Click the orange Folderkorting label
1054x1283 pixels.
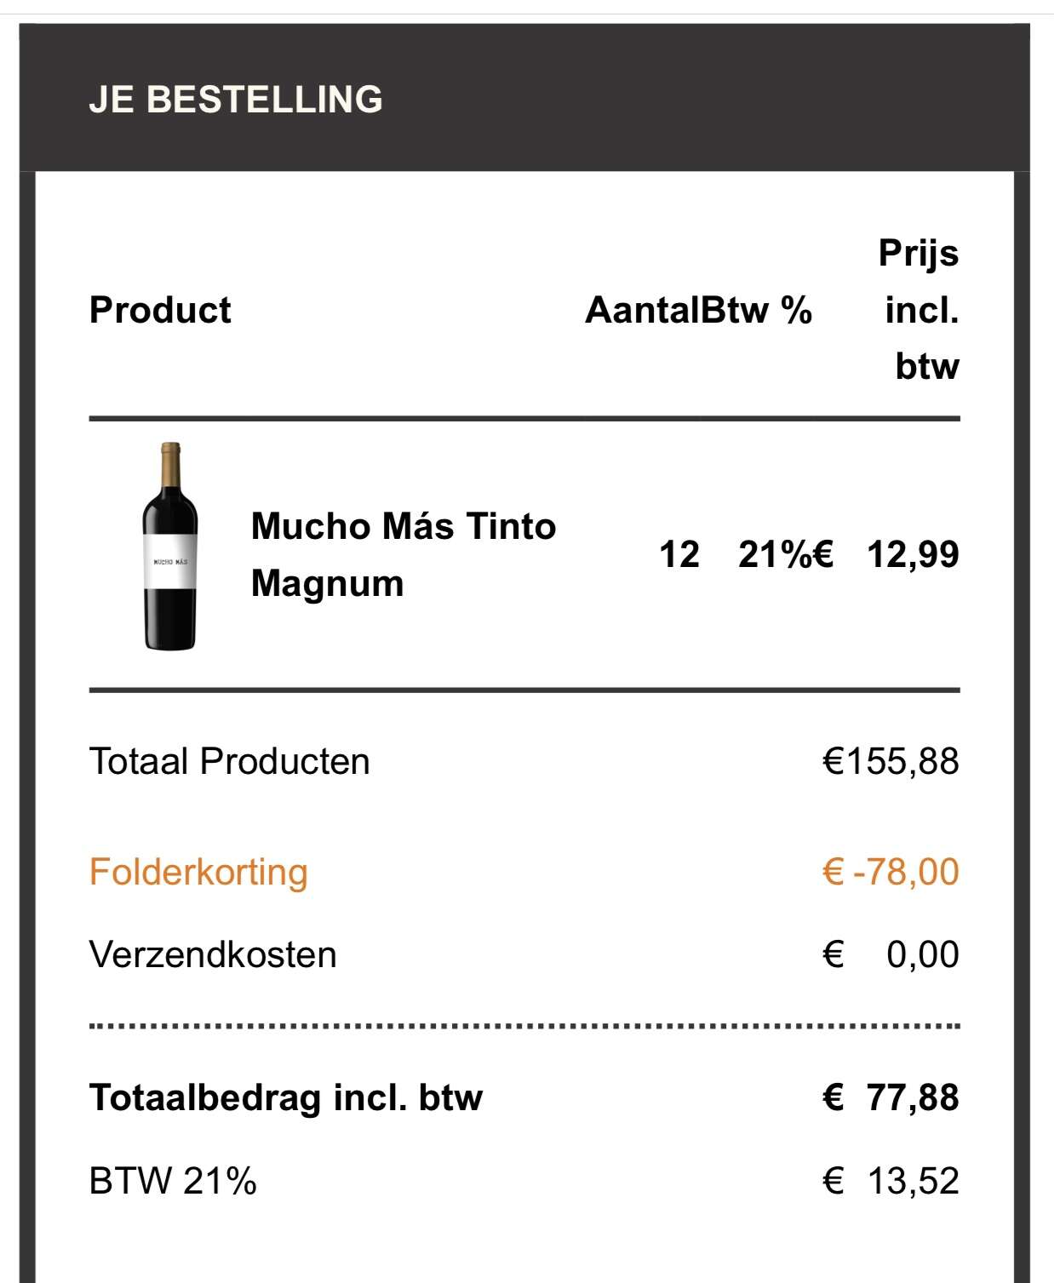(x=198, y=872)
